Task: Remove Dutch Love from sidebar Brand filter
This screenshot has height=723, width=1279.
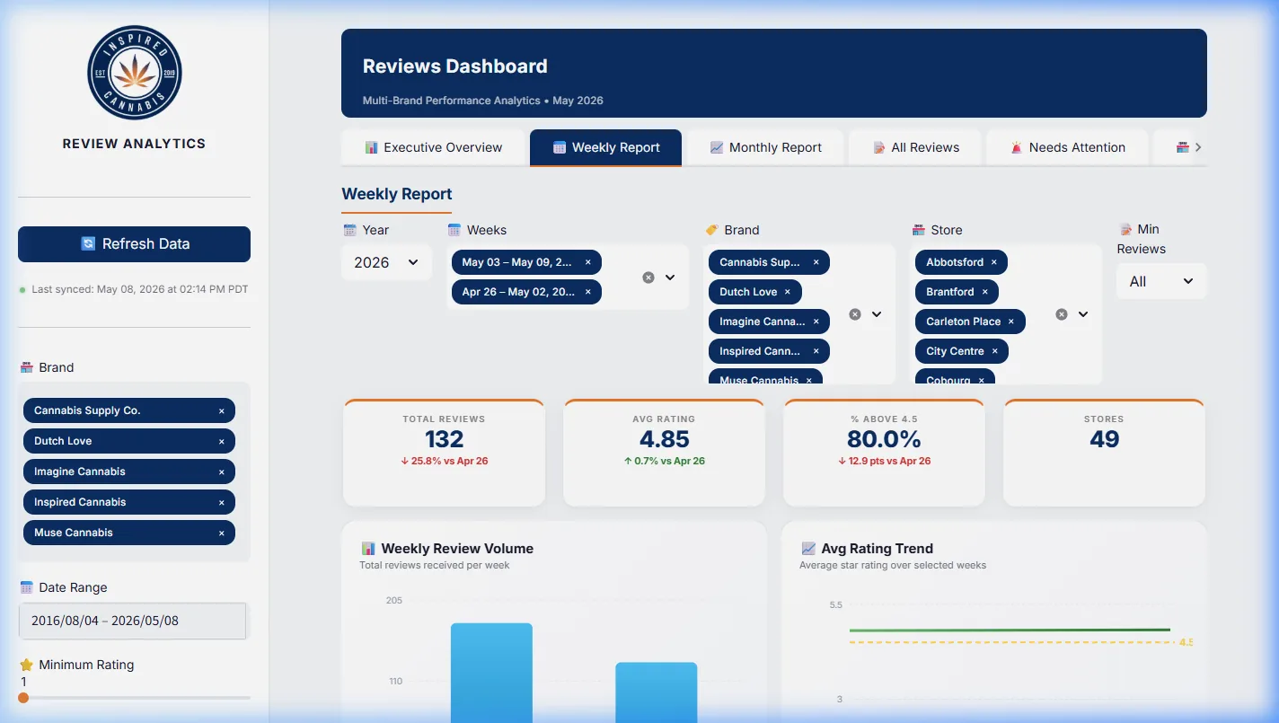Action: [222, 441]
